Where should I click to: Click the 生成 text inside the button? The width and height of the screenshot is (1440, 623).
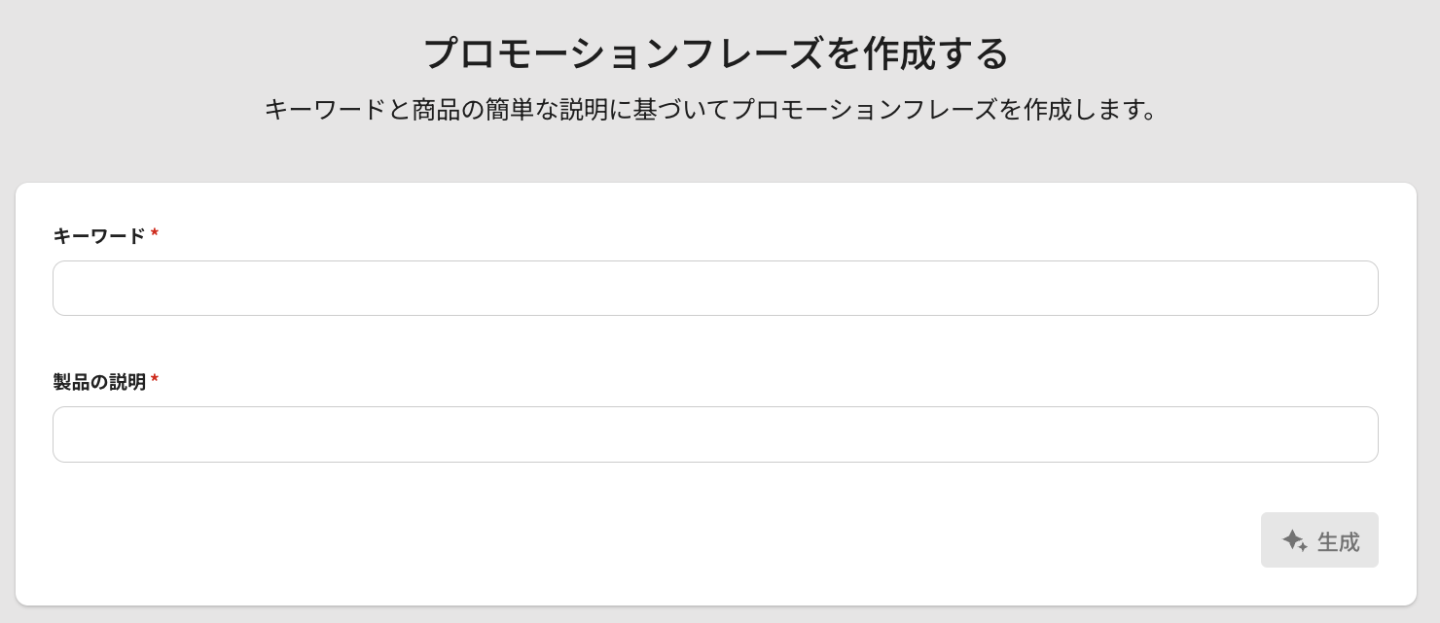click(1338, 541)
